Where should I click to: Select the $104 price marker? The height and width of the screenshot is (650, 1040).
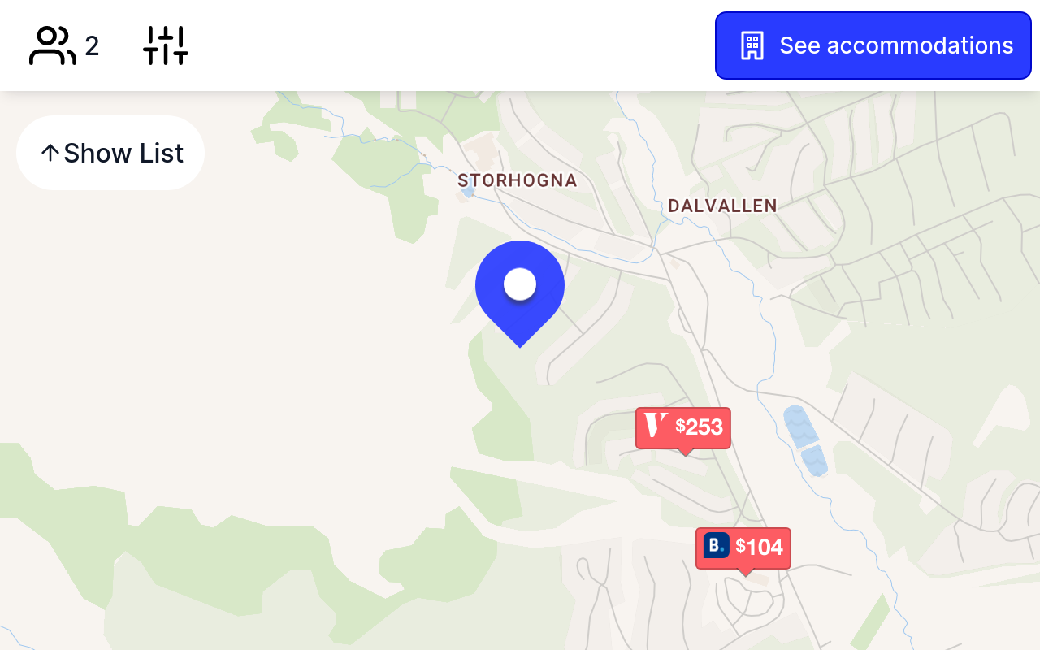coord(743,548)
